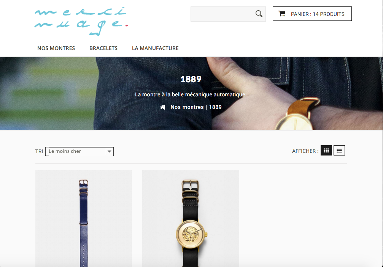This screenshot has width=383, height=267.
Task: Open the blue leather strap product
Action: tap(84, 218)
